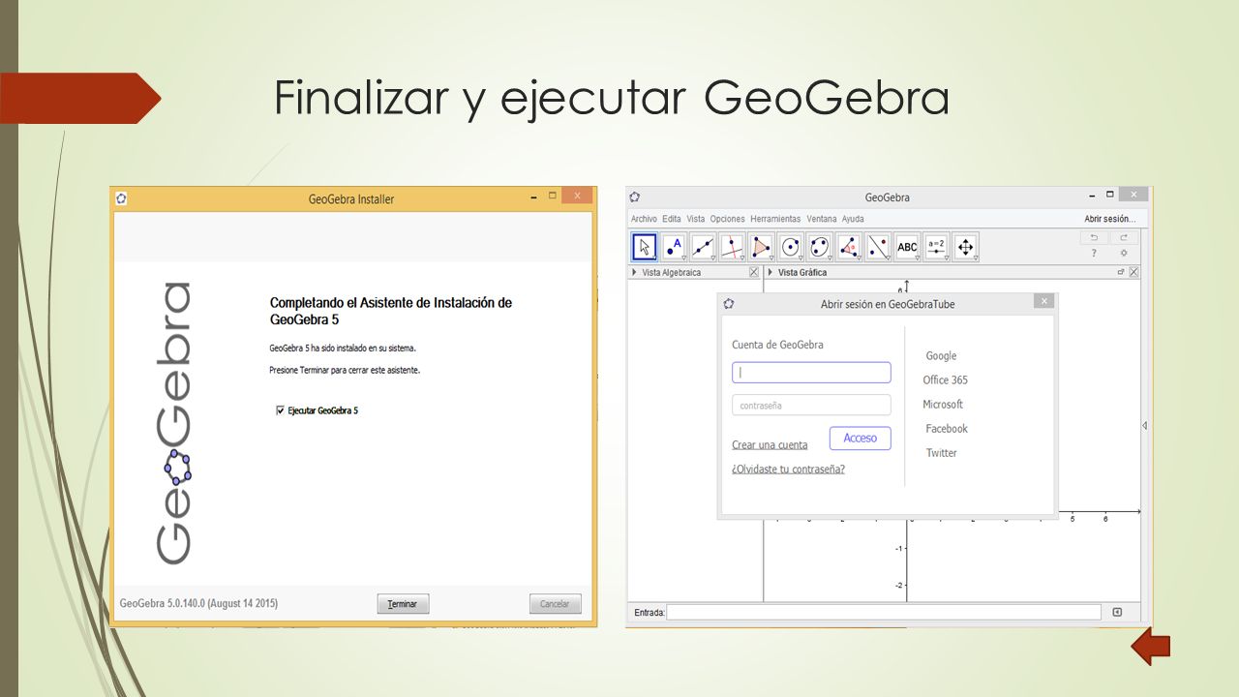Screen dimensions: 1239x697
Task: Sign in with Twitter option
Action: click(941, 453)
